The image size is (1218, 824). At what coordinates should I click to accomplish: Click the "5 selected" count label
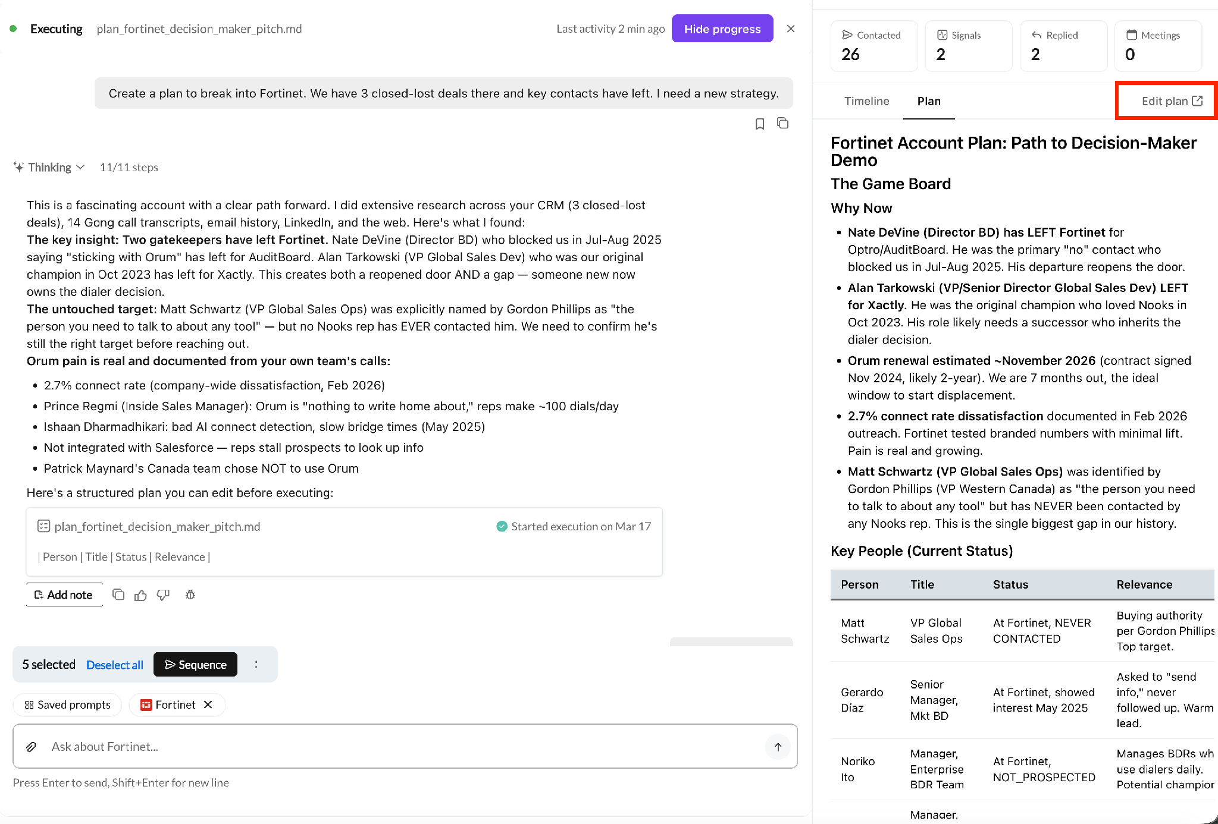(49, 665)
